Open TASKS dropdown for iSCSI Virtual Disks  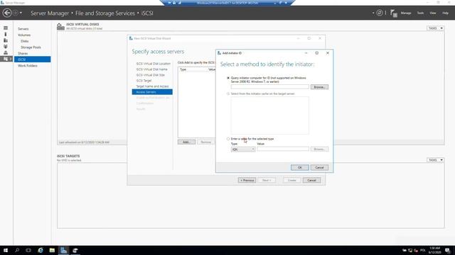click(435, 28)
